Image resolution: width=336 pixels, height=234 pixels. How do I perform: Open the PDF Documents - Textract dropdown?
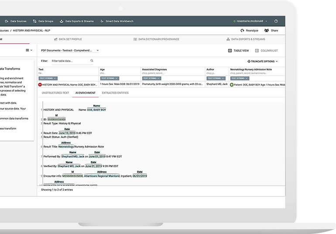tap(70, 50)
